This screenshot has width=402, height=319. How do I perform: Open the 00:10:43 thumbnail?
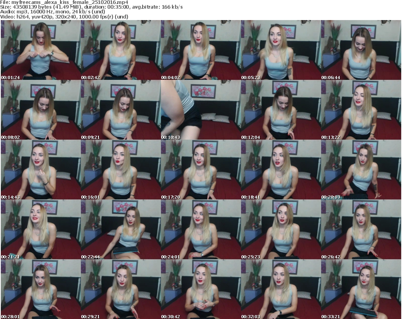point(201,110)
